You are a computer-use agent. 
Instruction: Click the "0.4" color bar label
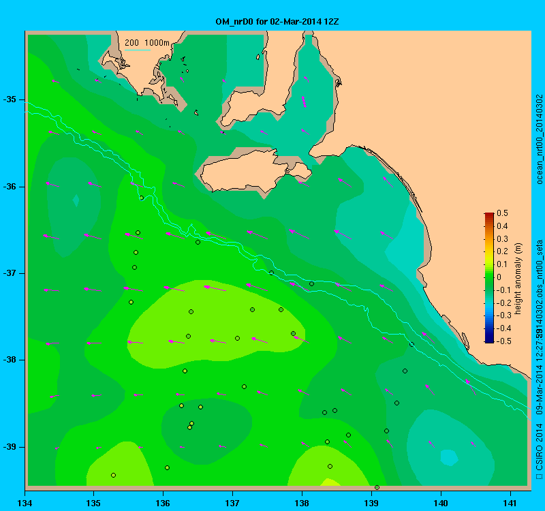[502, 226]
